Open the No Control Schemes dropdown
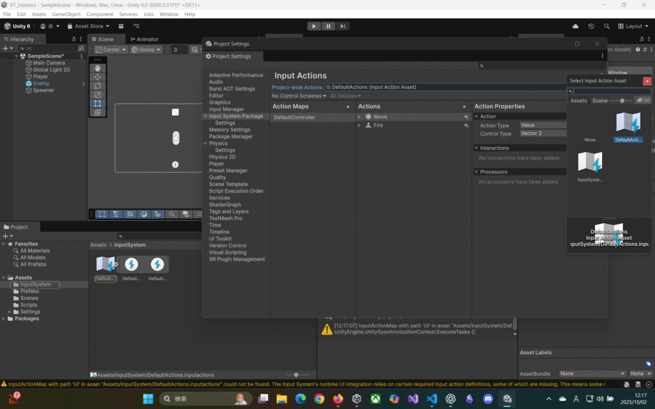 pyautogui.click(x=299, y=96)
